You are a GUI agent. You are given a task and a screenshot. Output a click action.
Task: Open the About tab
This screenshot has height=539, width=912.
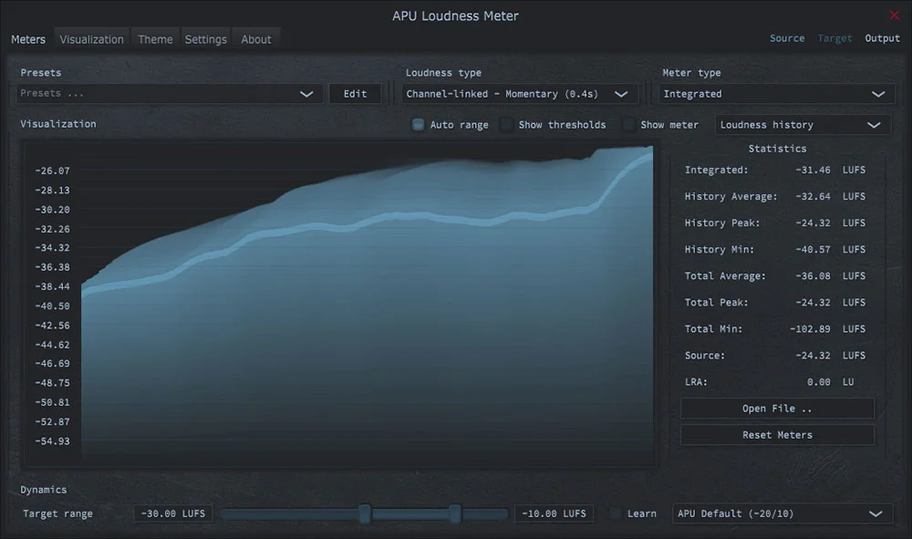255,39
